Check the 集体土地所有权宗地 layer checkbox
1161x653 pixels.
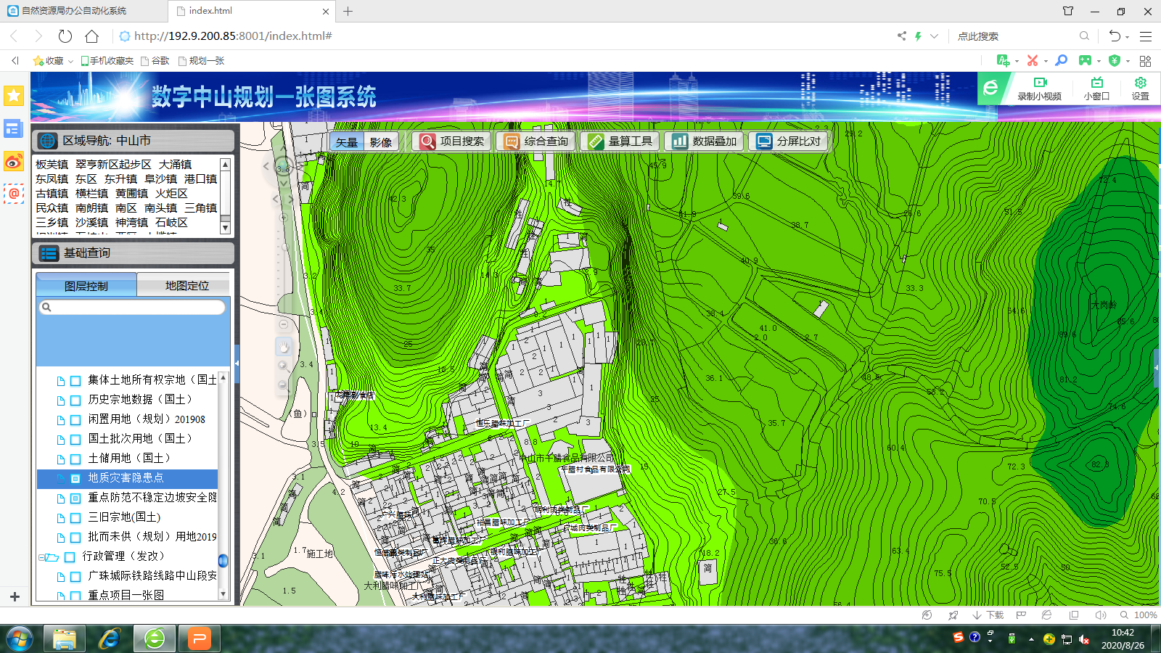point(75,381)
